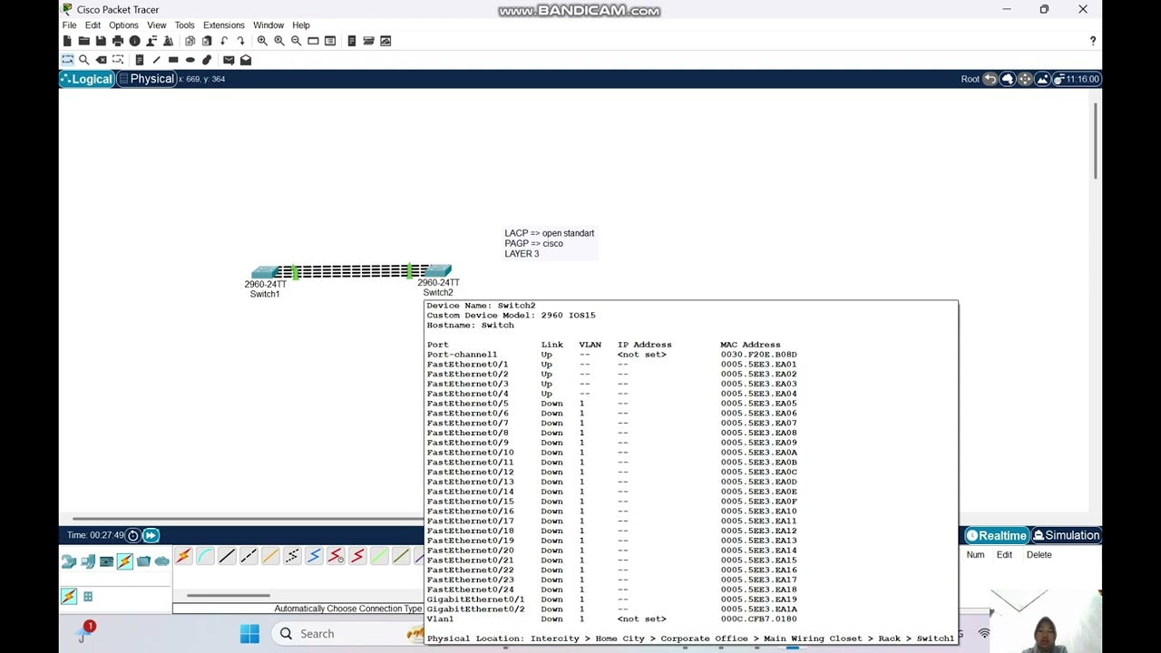The width and height of the screenshot is (1161, 653).
Task: Choose the Place Note tool
Action: 139,60
